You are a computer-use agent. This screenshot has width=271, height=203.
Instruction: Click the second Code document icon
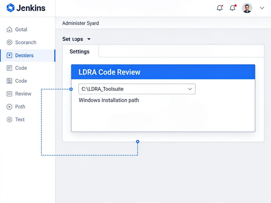[9, 81]
